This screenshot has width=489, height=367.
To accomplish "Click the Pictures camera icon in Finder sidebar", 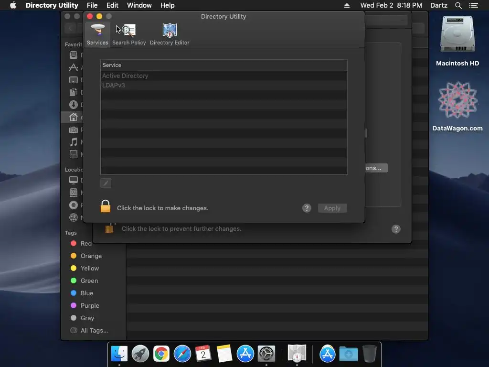I will [x=73, y=130].
